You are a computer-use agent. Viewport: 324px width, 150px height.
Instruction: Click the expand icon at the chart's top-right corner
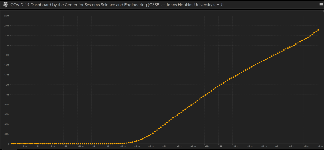(323, 11)
